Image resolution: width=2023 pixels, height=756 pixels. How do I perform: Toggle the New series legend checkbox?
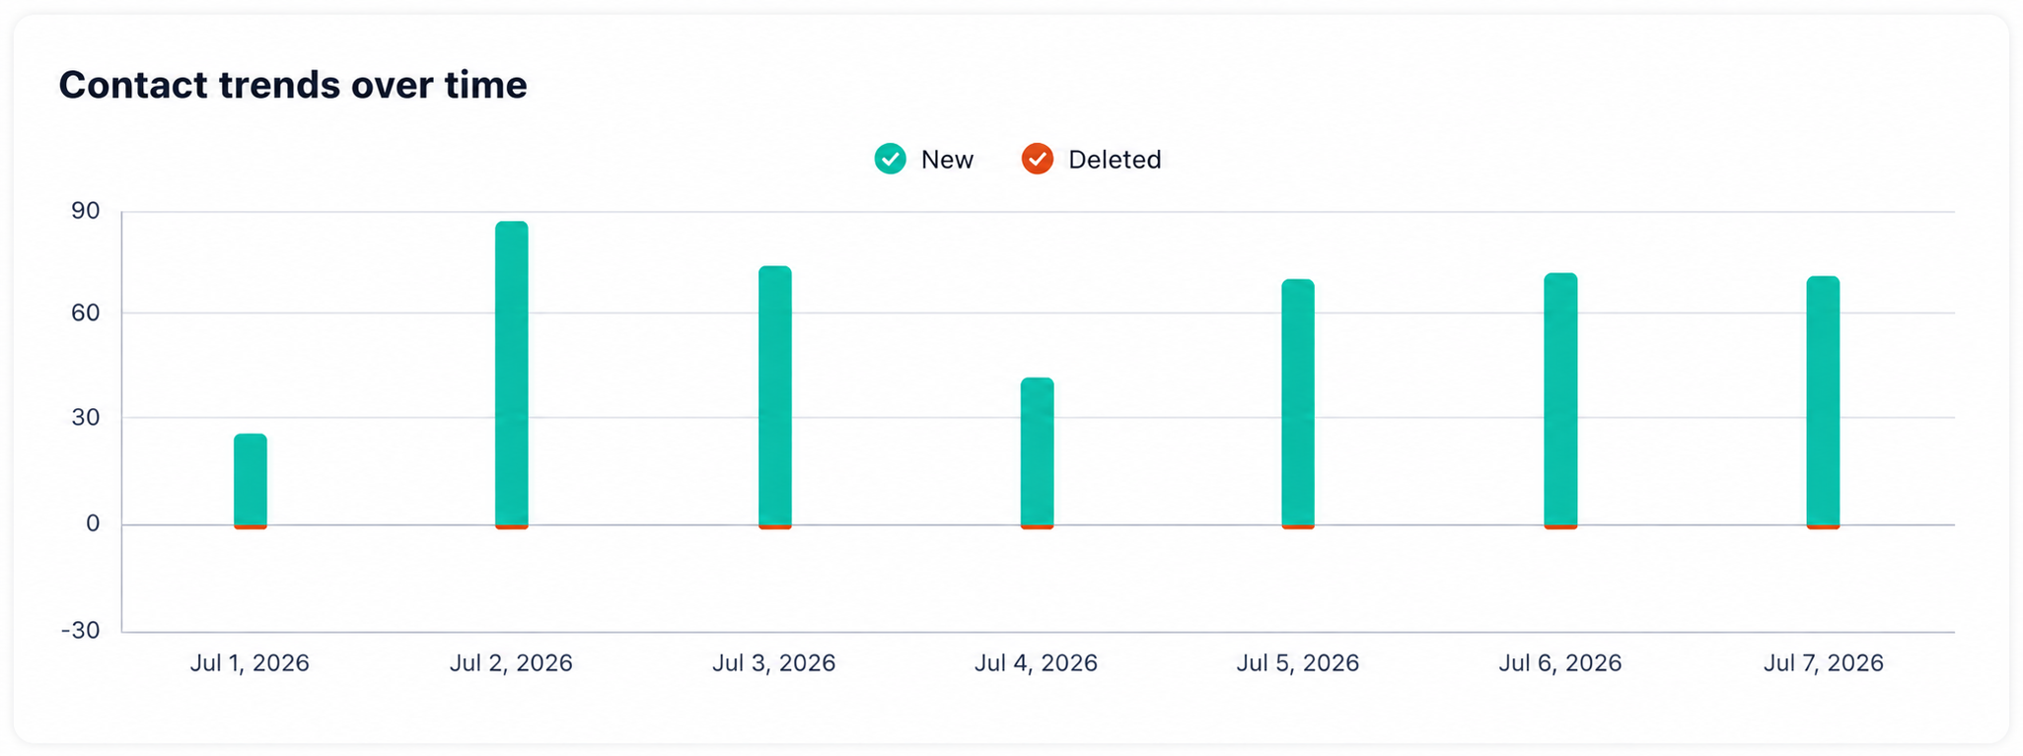890,159
